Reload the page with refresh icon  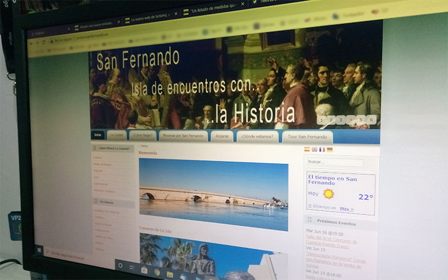pyautogui.click(x=44, y=42)
